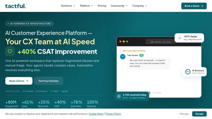Click the '+4 channels' label

(x=157, y=93)
